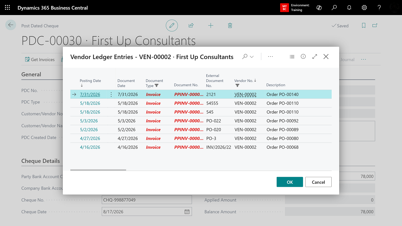Click Description Order PO-00140
Viewport: 402px width, 226px height.
(282, 94)
